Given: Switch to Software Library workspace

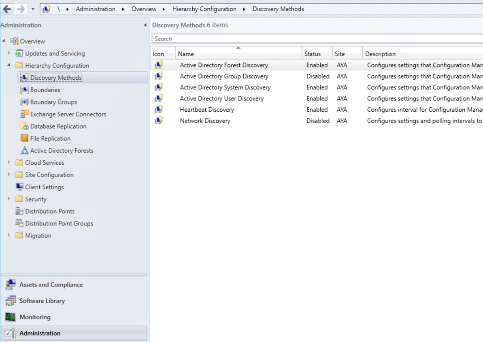Looking at the screenshot, I should coord(74,301).
